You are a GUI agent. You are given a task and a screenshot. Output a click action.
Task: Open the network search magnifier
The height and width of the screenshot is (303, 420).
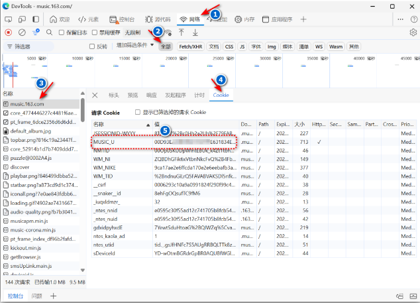point(49,32)
